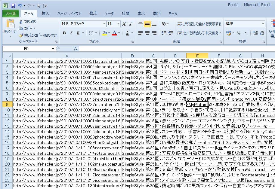Screen dimensions: 275x189
Task: Click the Percent Style icon
Action: tap(239, 33)
